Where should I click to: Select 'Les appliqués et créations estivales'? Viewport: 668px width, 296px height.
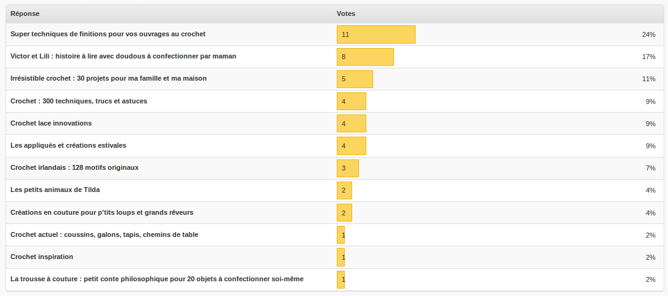click(68, 145)
